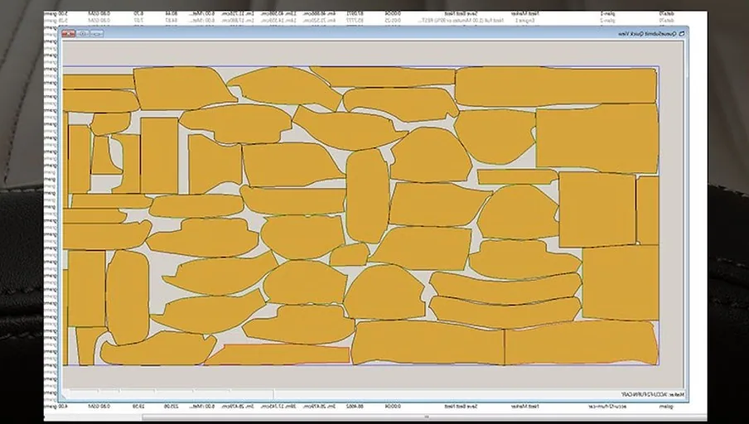Click '0.80 GSM' cell in bottom row
The width and height of the screenshot is (749, 424).
[x=99, y=407]
